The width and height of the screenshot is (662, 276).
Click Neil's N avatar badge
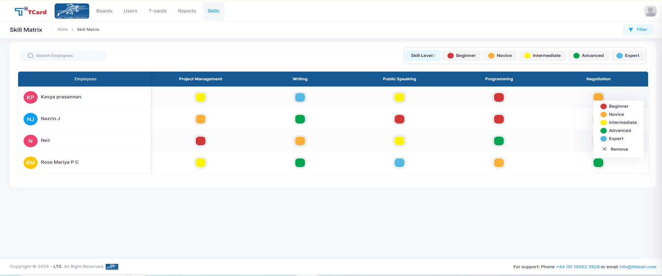(30, 141)
